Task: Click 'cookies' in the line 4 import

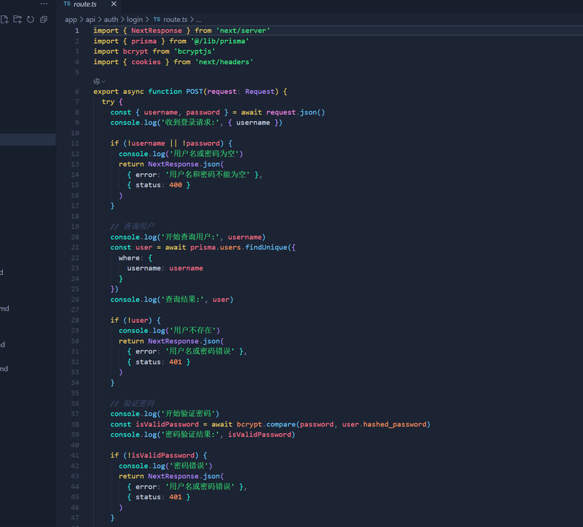Action: click(x=146, y=62)
